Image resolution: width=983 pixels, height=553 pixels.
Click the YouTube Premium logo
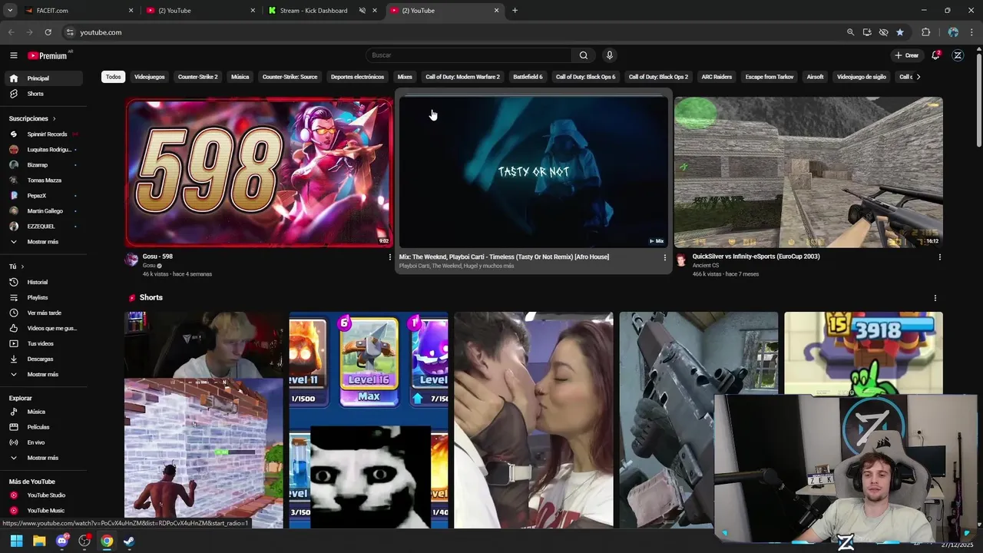point(48,55)
